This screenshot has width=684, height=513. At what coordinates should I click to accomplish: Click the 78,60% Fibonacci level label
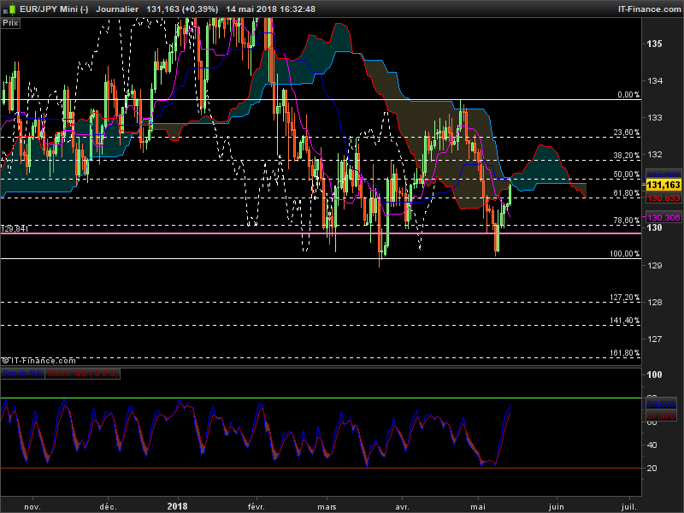point(627,221)
